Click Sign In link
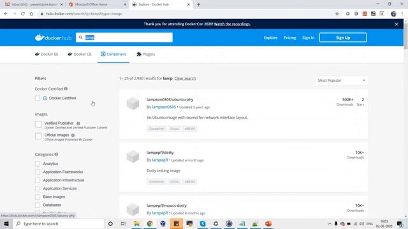 (x=309, y=38)
